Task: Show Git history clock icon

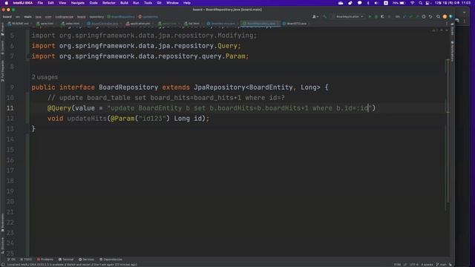Action: pos(424,16)
